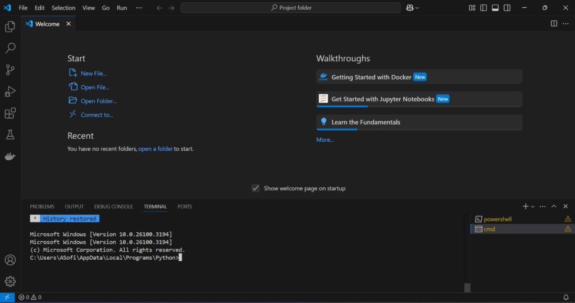
Task: Maximize the panel with the up chevron
Action: click(x=554, y=206)
